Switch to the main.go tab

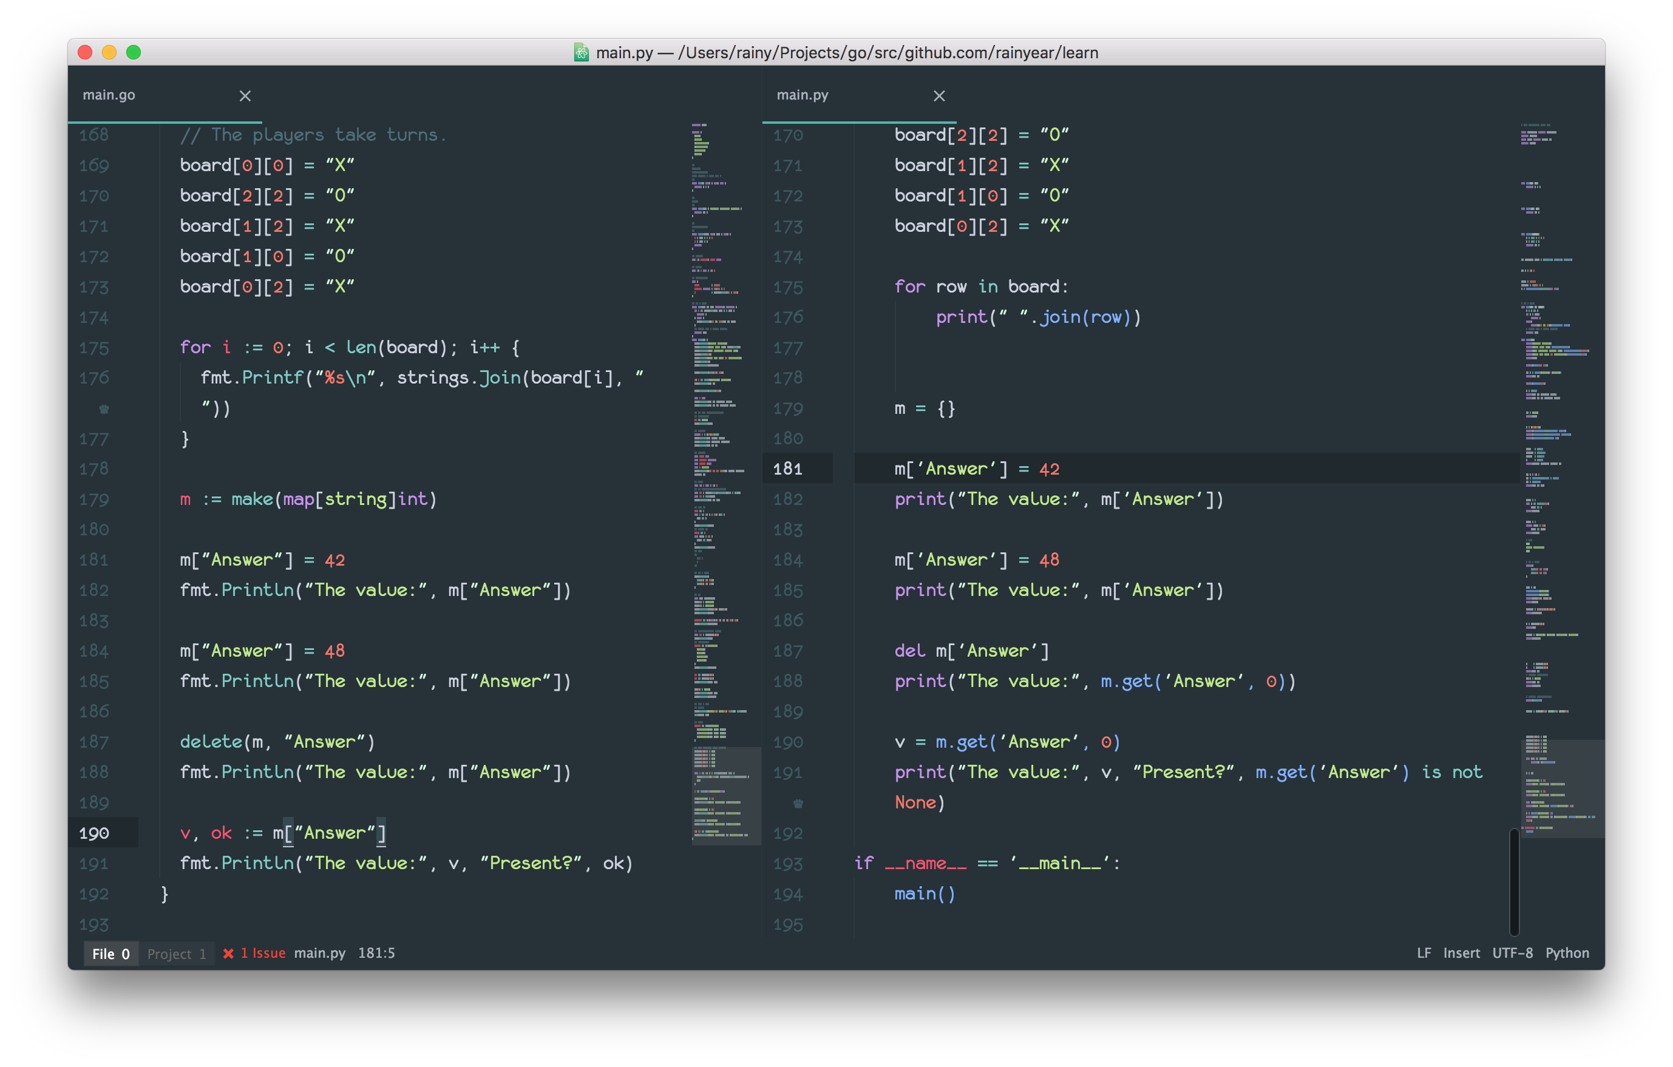coord(109,95)
